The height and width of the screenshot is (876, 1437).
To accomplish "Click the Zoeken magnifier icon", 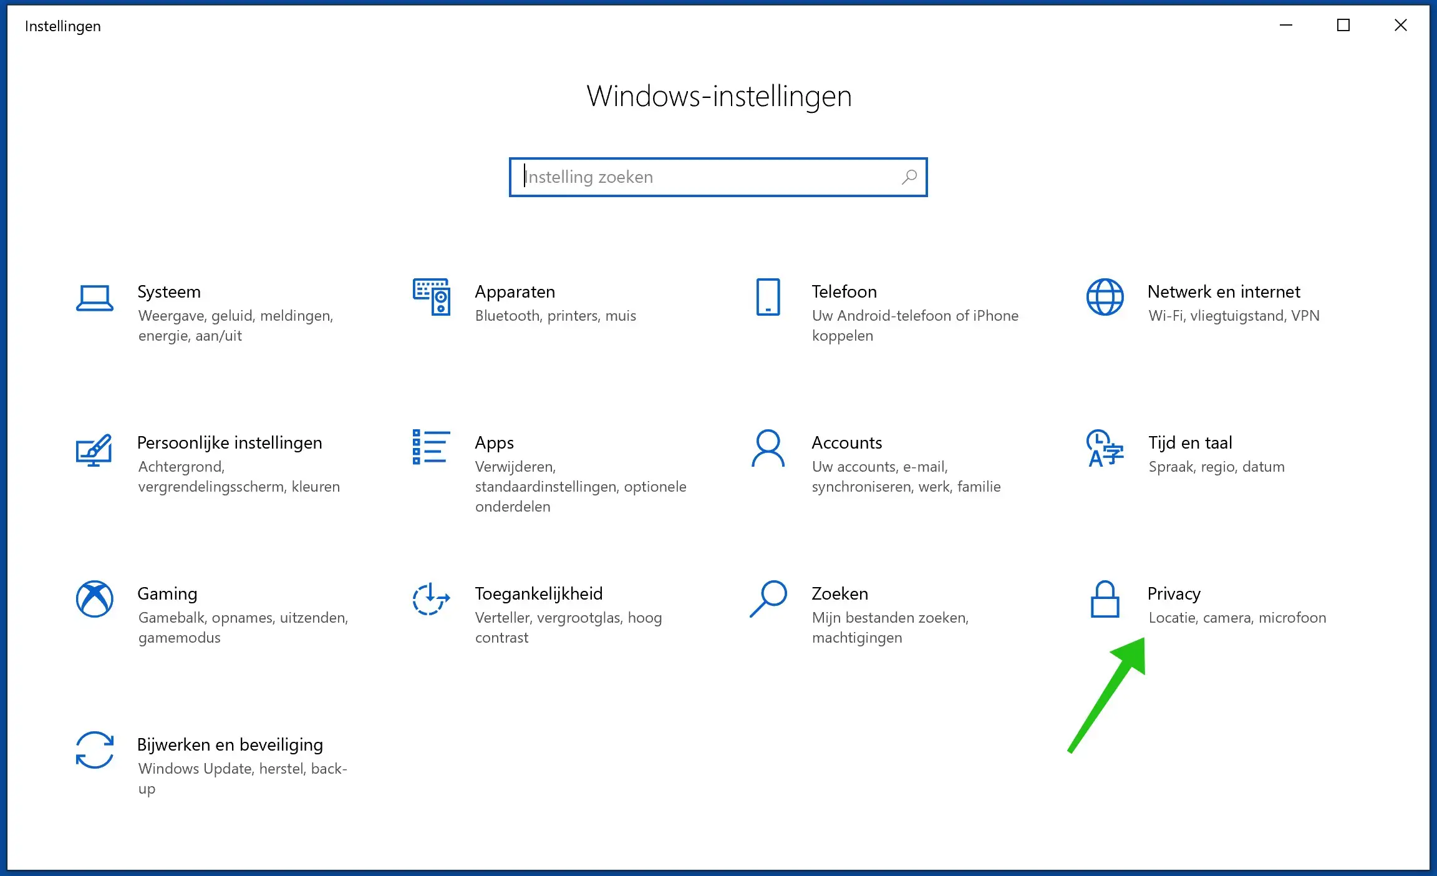I will click(768, 599).
